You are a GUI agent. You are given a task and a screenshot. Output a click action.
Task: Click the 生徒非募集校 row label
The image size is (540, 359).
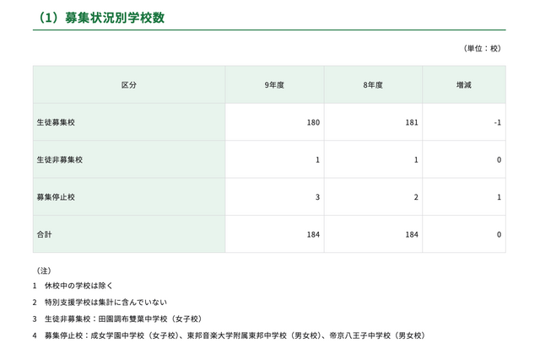pos(60,160)
